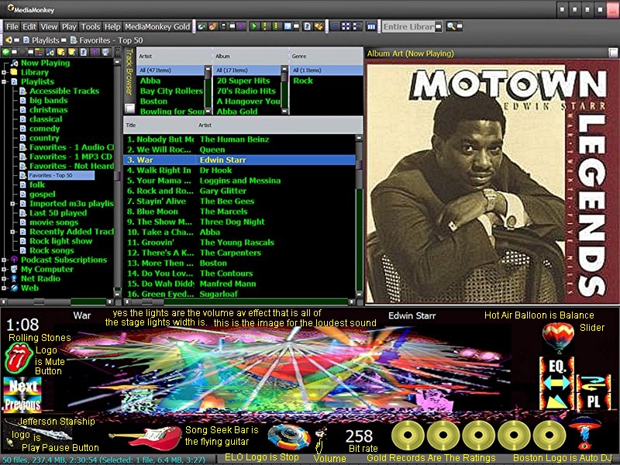Expand the Podcast Subscriptions node
This screenshot has width=620, height=465.
tap(5, 260)
